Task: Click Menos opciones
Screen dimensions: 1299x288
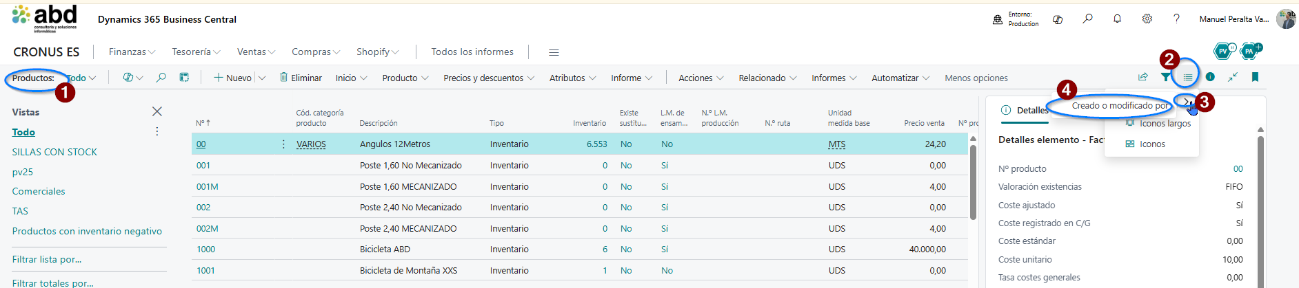Action: [x=976, y=78]
